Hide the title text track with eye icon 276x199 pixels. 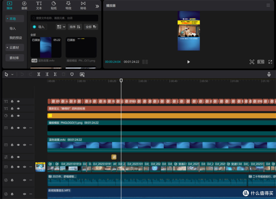pos(18,108)
